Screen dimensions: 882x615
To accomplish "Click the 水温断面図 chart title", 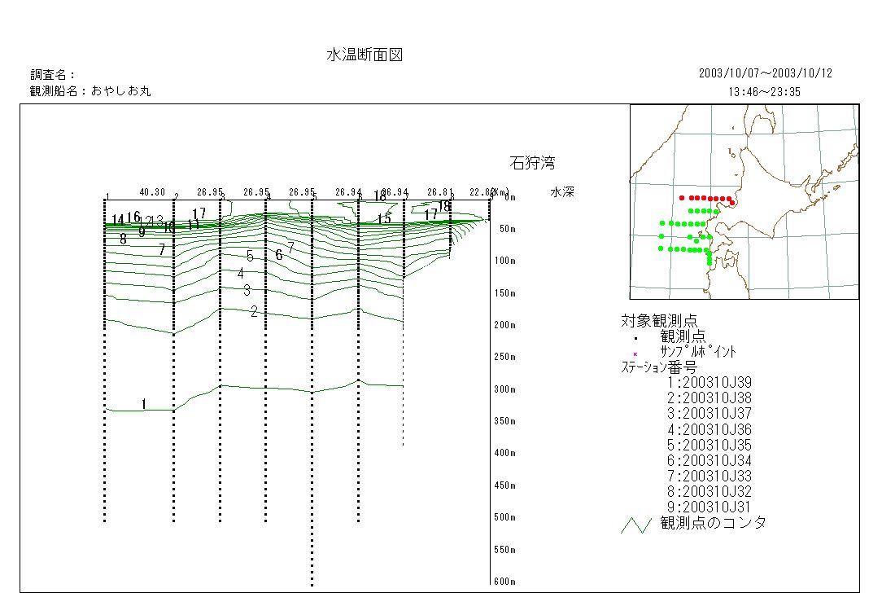I will (x=365, y=55).
